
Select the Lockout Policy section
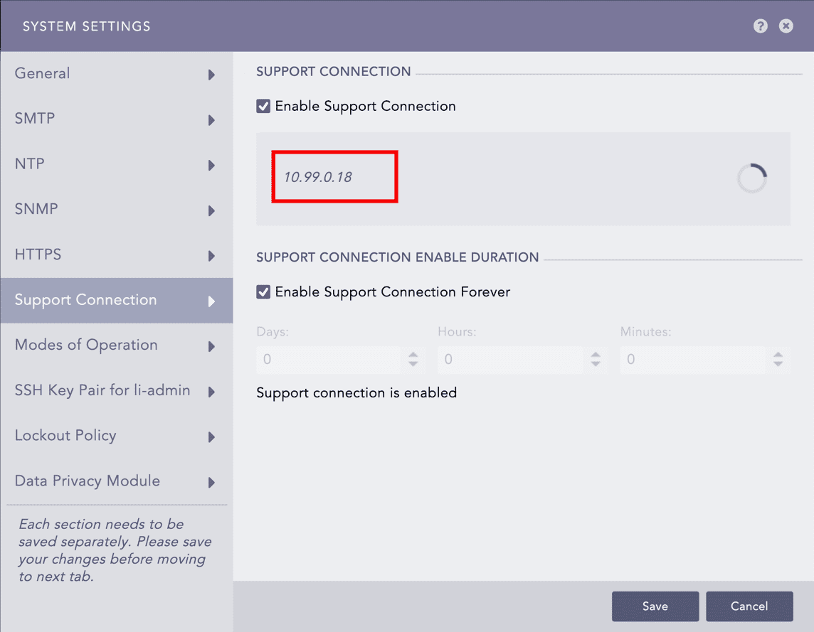pos(65,436)
